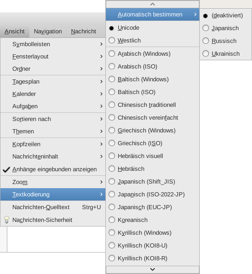
Task: Open the Nachricht menu
Action: point(83,32)
